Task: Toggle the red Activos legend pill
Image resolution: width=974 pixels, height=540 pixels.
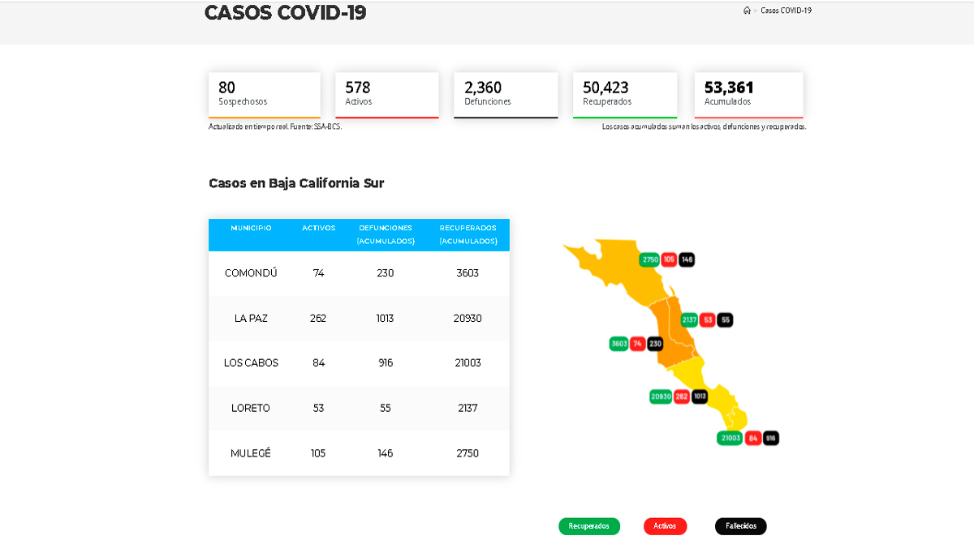Action: pos(665,526)
